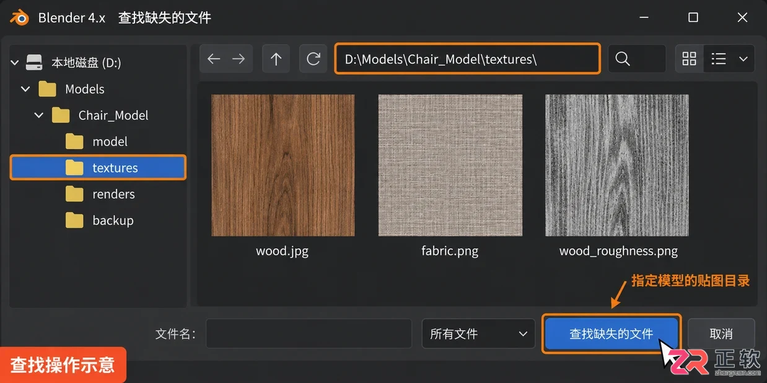Image resolution: width=767 pixels, height=383 pixels.
Task: Open the display settings dropdown arrow
Action: pyautogui.click(x=743, y=59)
